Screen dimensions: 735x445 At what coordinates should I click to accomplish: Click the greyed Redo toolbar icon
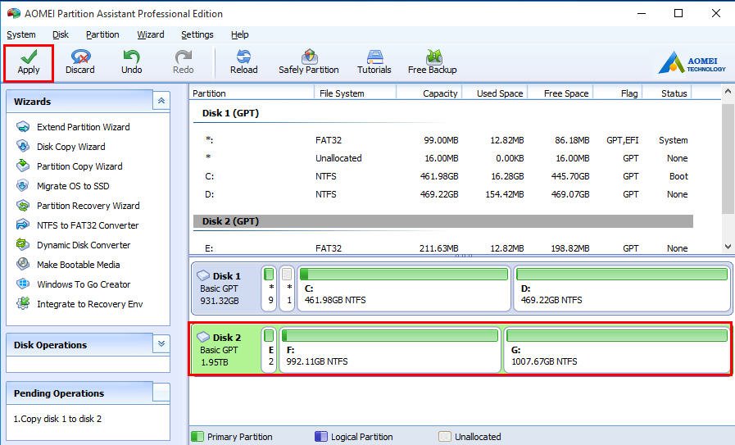coord(184,63)
